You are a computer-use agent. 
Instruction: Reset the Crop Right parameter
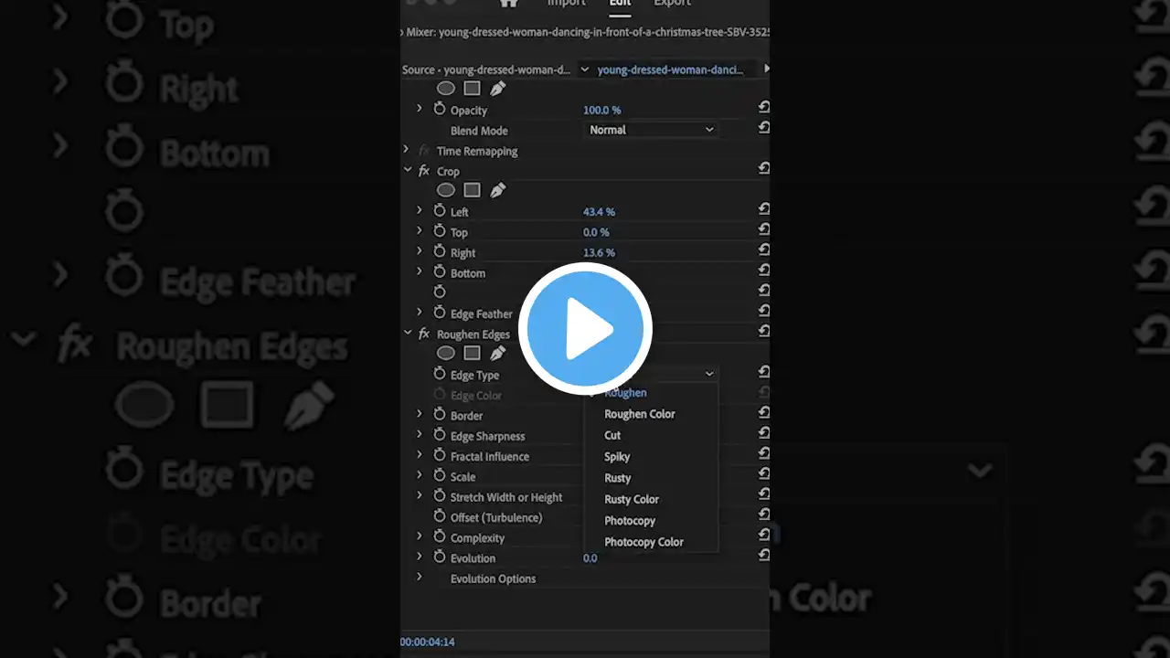tap(763, 249)
